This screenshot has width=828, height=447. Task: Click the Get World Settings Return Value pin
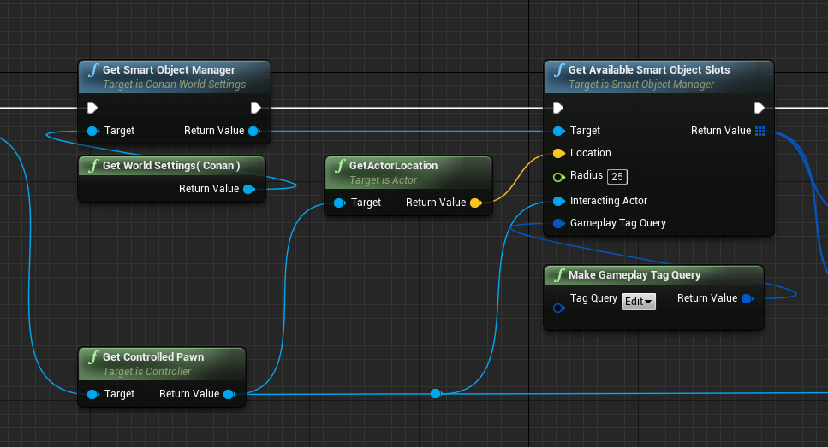click(248, 189)
